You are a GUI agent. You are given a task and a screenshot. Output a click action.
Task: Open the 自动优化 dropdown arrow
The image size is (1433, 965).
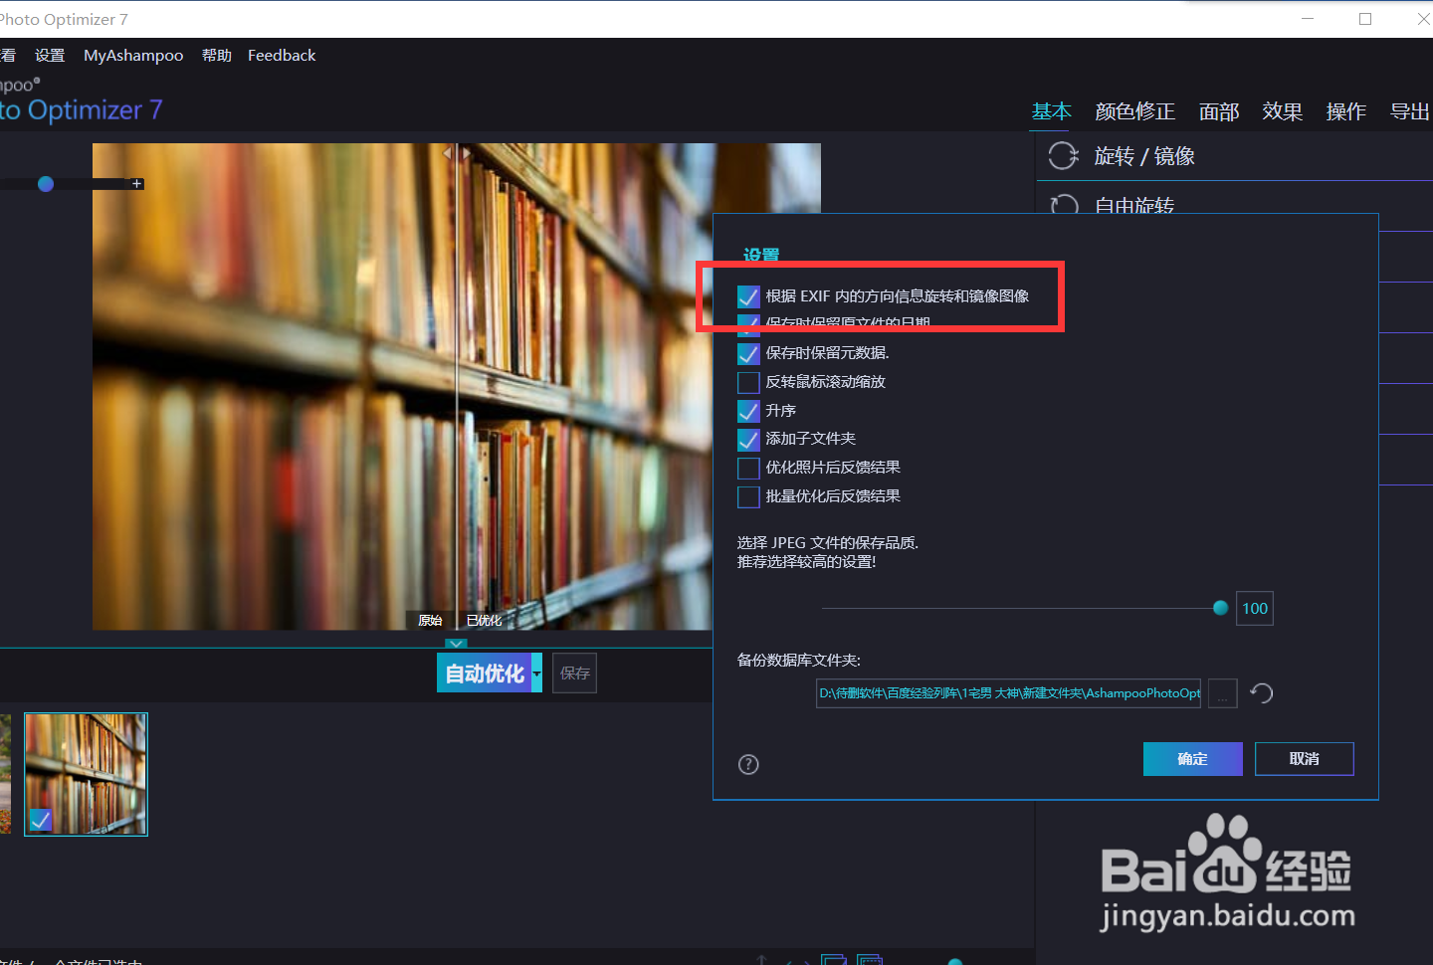534,673
